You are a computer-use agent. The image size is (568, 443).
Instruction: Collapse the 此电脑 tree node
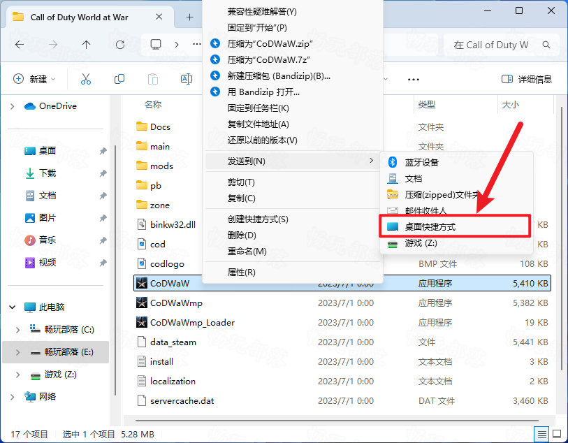point(13,307)
